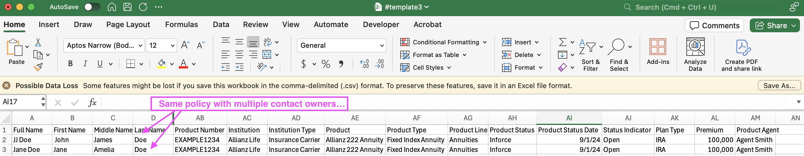This screenshot has width=804, height=156.
Task: Open Format as Table dropdown
Action: tap(433, 55)
